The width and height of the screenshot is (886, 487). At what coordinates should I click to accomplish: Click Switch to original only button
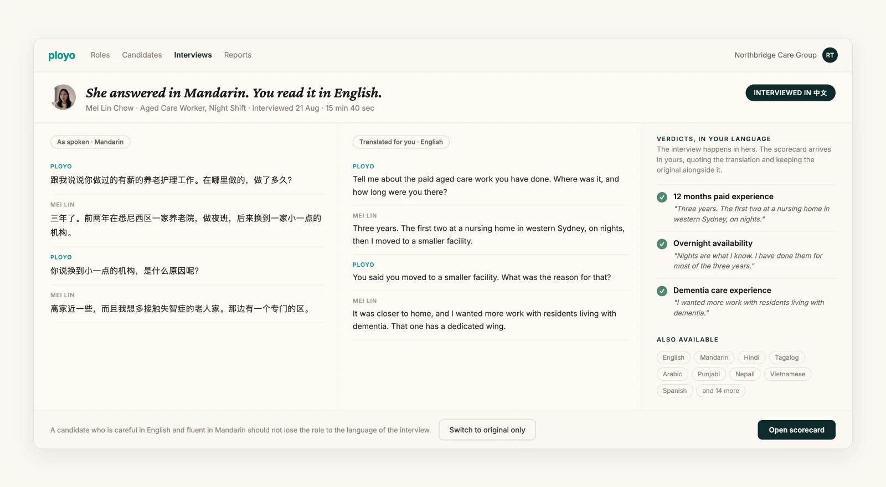(487, 430)
